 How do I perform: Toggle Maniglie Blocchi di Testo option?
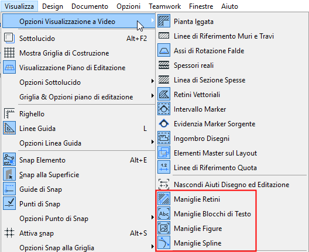click(232, 213)
